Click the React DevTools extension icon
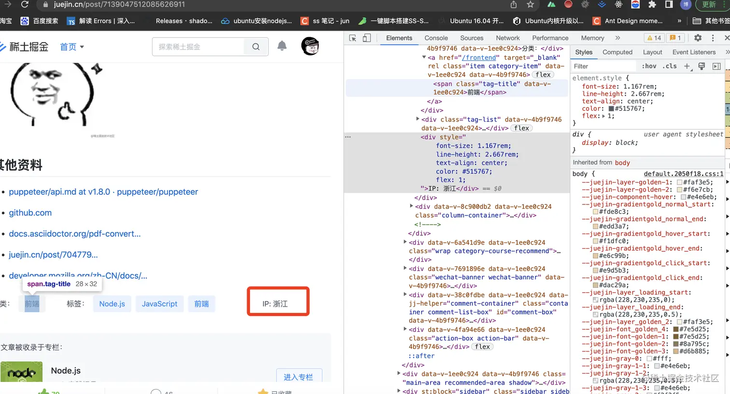Image resolution: width=730 pixels, height=394 pixels. [618, 4]
